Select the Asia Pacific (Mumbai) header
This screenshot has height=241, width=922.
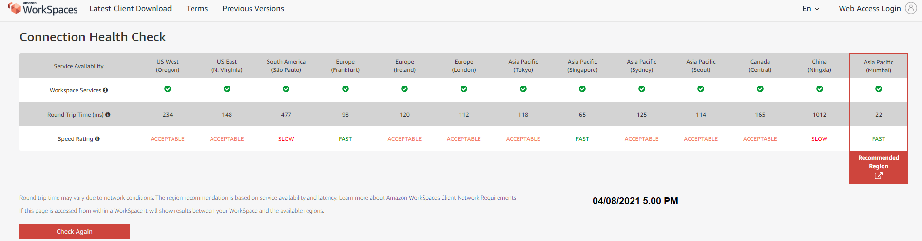[x=879, y=66]
